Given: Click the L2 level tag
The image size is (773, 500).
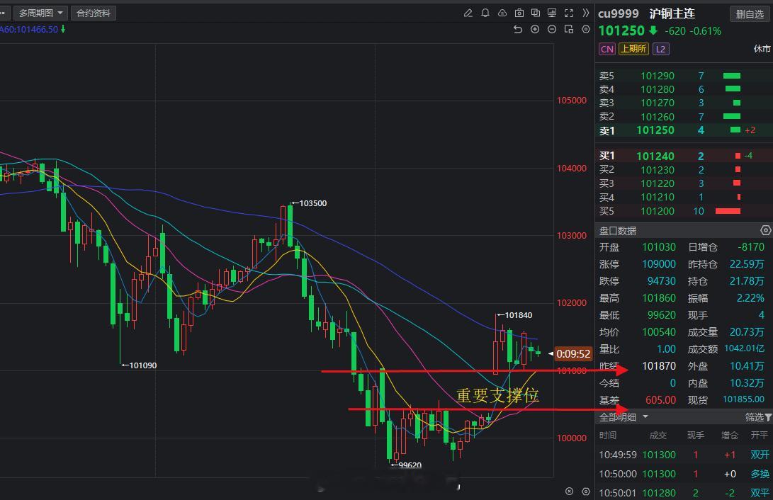Looking at the screenshot, I should [x=660, y=49].
